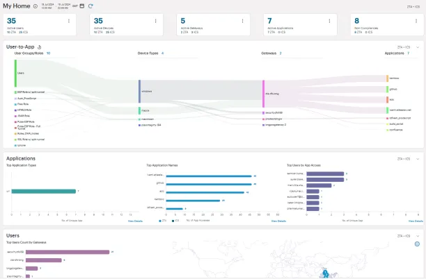Image resolution: width=426 pixels, height=279 pixels.
Task: Click the refresh dashboard icon
Action: pyautogui.click(x=90, y=6)
